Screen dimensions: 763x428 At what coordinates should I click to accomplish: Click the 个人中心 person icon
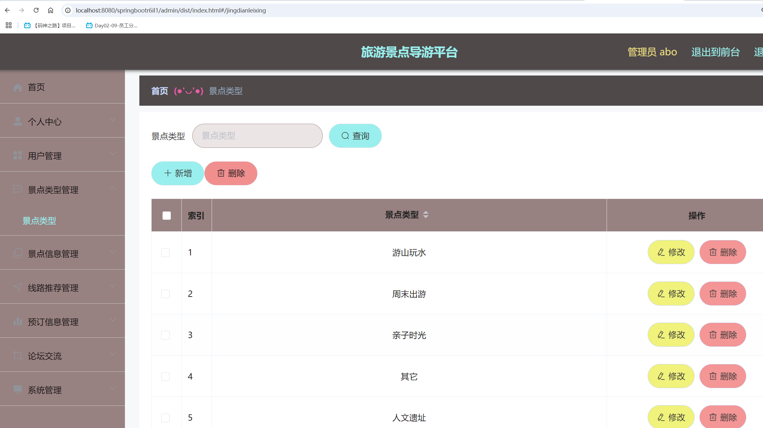(17, 121)
